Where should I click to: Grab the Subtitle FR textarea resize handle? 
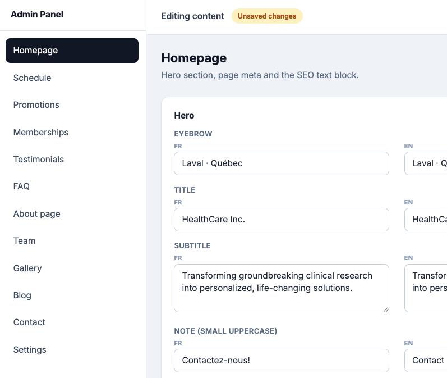386,309
